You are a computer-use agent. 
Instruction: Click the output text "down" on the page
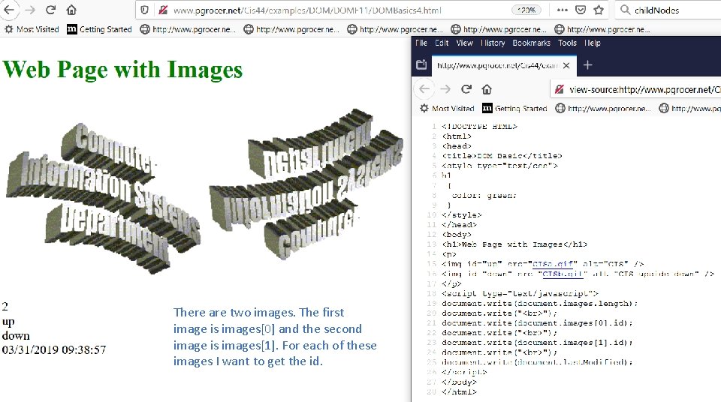(16, 336)
